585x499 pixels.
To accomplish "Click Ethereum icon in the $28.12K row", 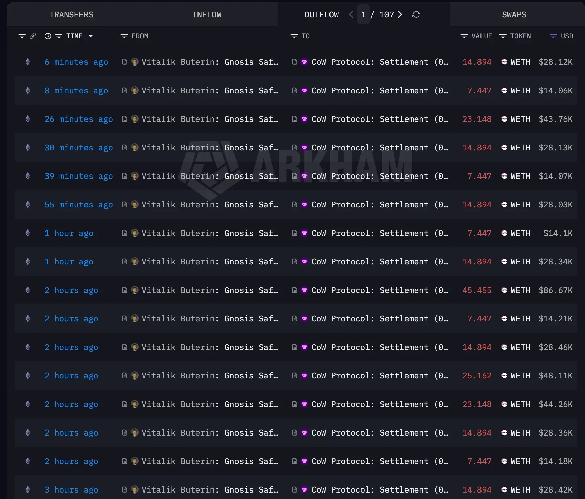I will click(28, 62).
